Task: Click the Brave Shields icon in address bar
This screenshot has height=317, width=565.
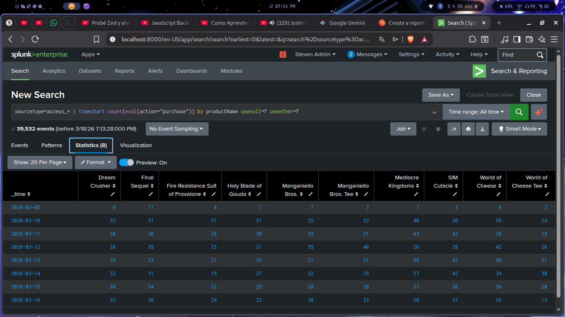Action: (410, 39)
